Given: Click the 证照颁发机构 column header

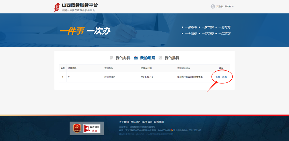Looking at the screenshot, I should pyautogui.click(x=184, y=68).
